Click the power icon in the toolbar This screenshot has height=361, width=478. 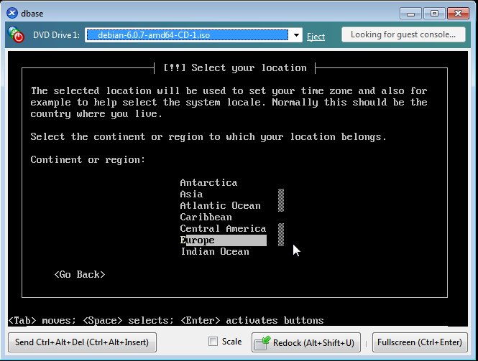pos(16,34)
